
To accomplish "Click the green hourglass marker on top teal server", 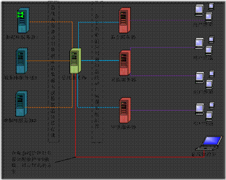I will pos(20,15).
